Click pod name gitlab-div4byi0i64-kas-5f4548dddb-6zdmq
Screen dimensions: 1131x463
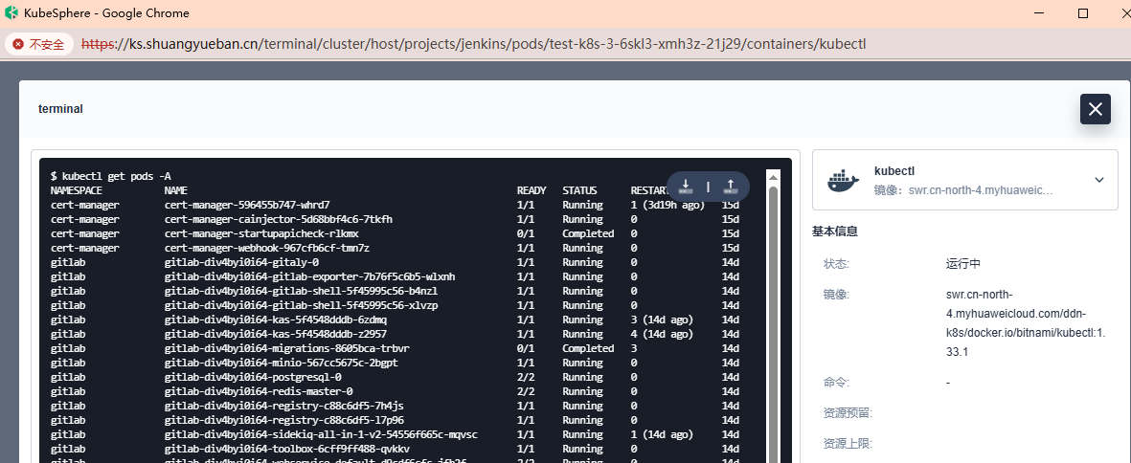(x=276, y=320)
